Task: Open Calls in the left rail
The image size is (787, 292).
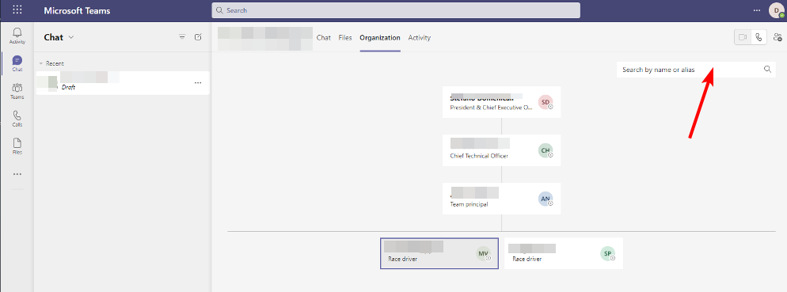Action: (x=17, y=119)
